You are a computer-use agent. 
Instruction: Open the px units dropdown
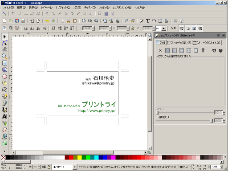click(x=163, y=28)
